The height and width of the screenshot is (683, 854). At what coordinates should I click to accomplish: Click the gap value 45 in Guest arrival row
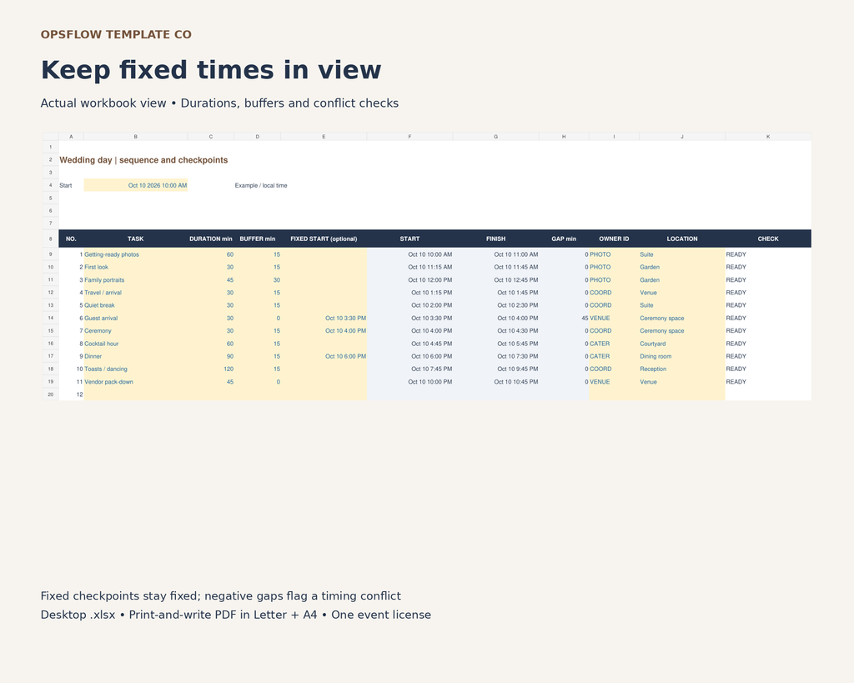[x=564, y=318]
